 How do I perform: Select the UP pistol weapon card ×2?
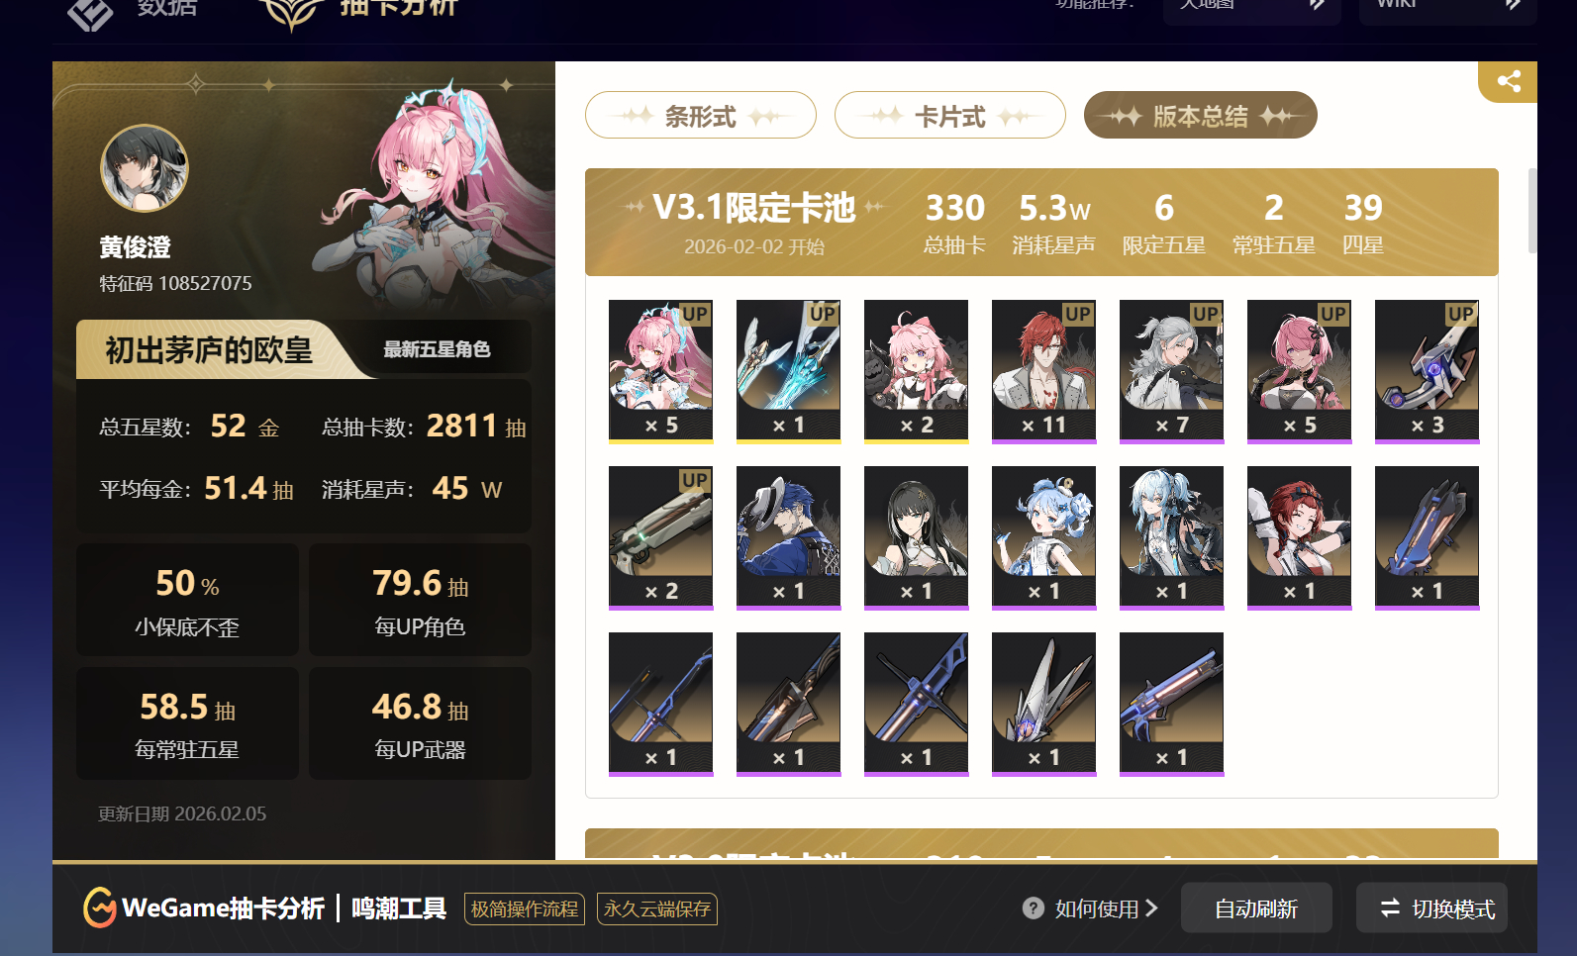click(x=661, y=537)
